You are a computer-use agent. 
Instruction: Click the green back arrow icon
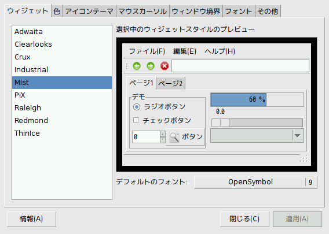pyautogui.click(x=137, y=66)
